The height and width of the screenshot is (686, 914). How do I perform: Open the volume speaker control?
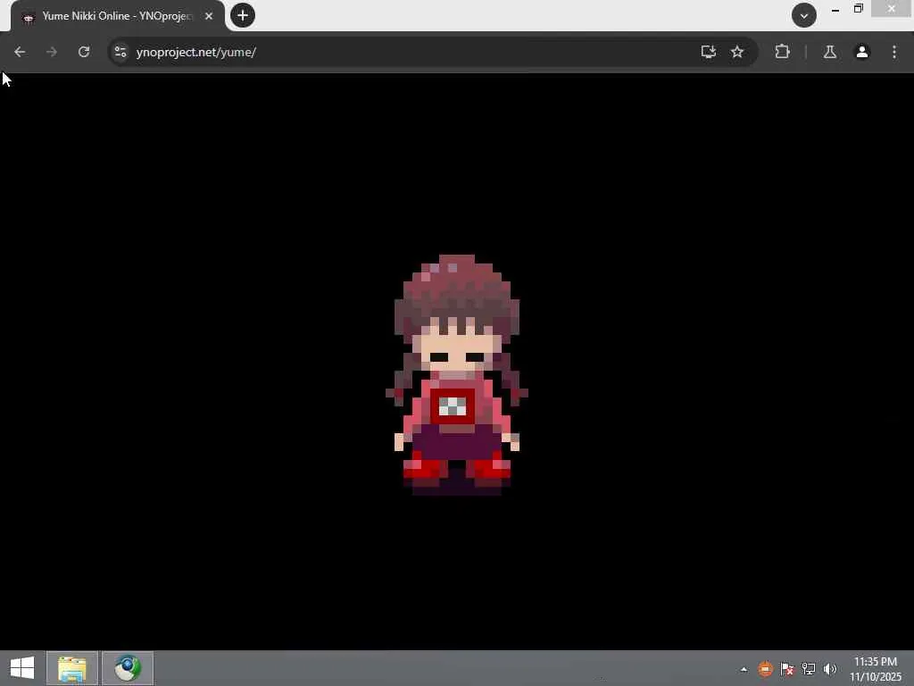(830, 669)
